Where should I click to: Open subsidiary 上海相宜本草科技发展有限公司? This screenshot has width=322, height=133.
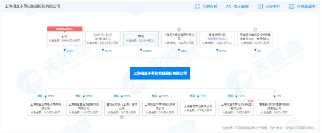(x=160, y=108)
